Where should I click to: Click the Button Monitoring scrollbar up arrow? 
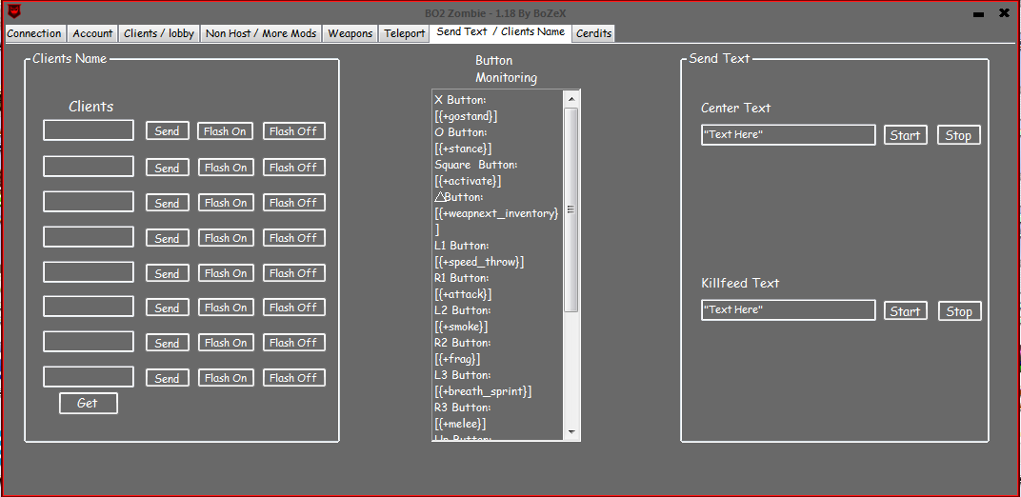[x=571, y=99]
